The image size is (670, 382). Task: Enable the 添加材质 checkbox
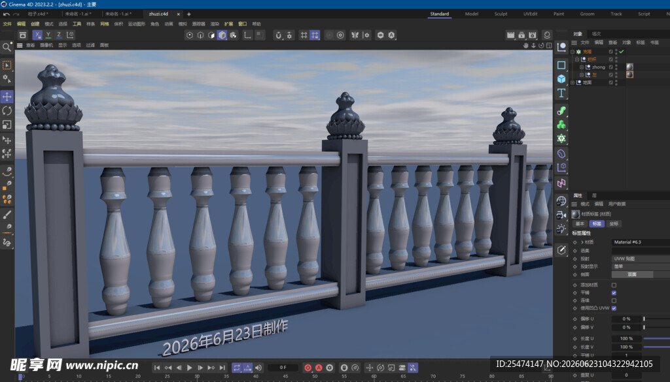[614, 285]
